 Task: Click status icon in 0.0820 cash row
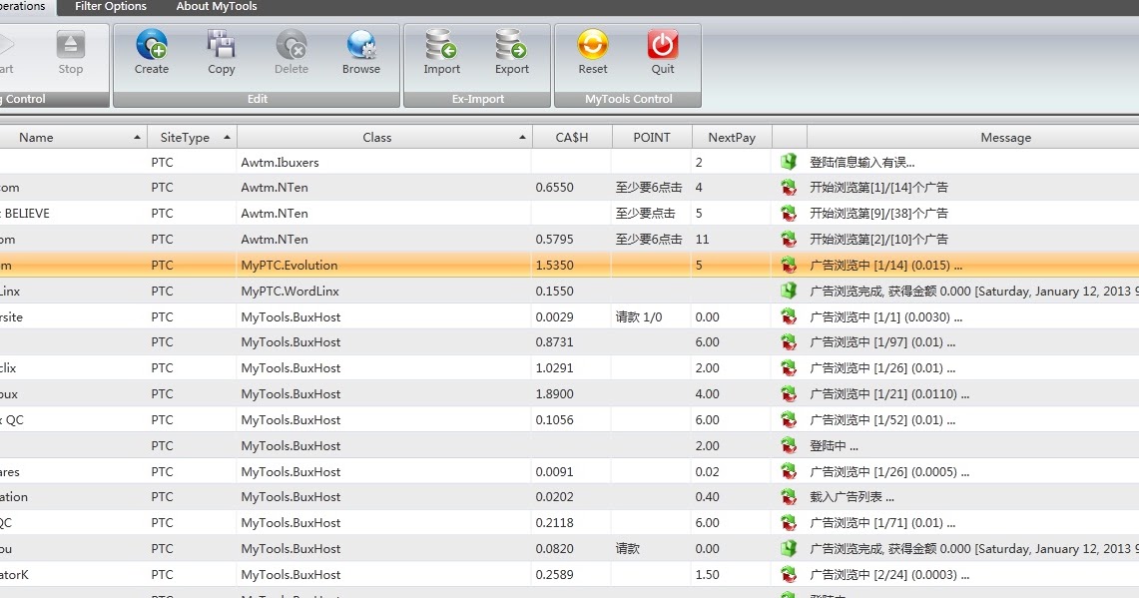coord(789,549)
